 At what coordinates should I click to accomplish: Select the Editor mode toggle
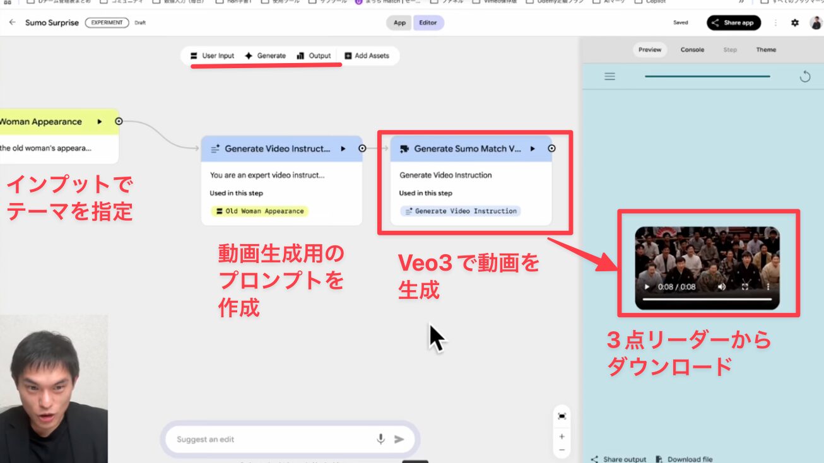coord(428,23)
